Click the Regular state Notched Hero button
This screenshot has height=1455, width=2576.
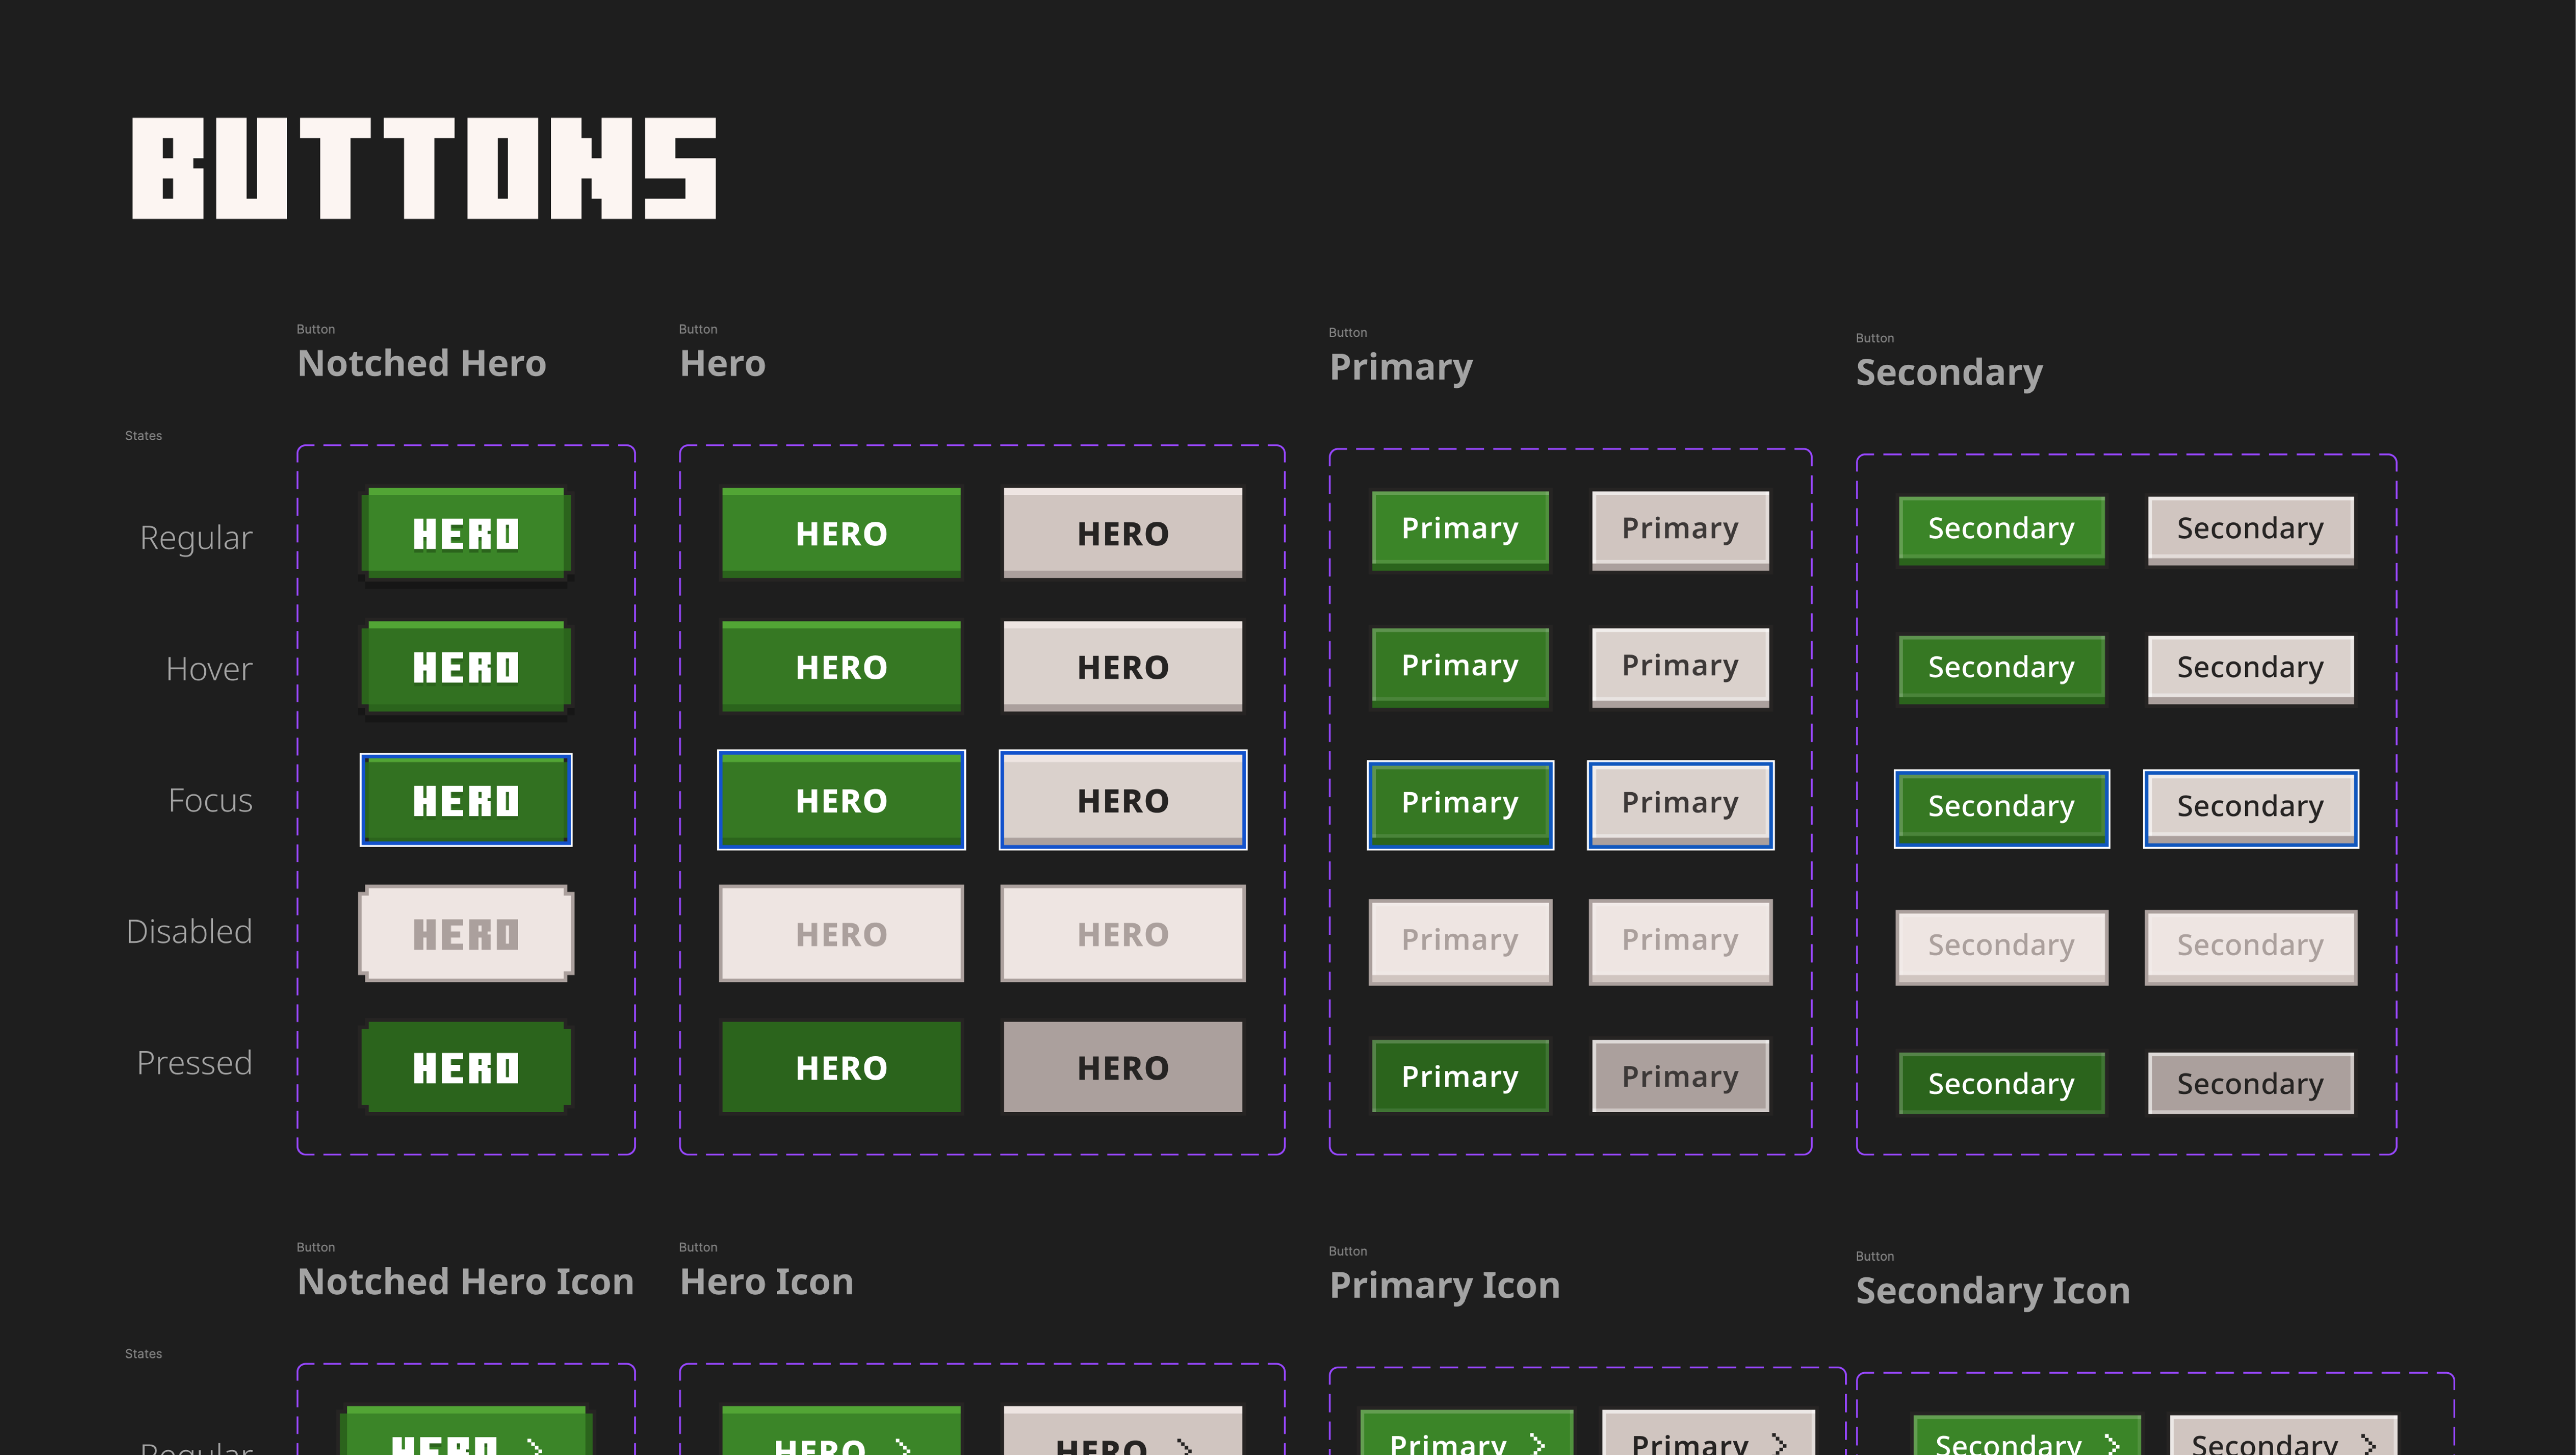pyautogui.click(x=466, y=533)
